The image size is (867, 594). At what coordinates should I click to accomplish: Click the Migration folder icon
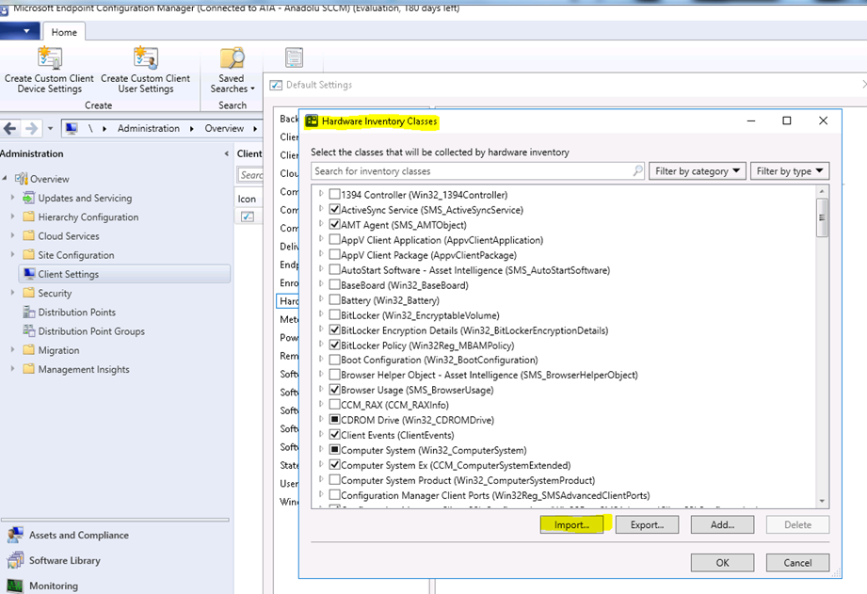(29, 350)
